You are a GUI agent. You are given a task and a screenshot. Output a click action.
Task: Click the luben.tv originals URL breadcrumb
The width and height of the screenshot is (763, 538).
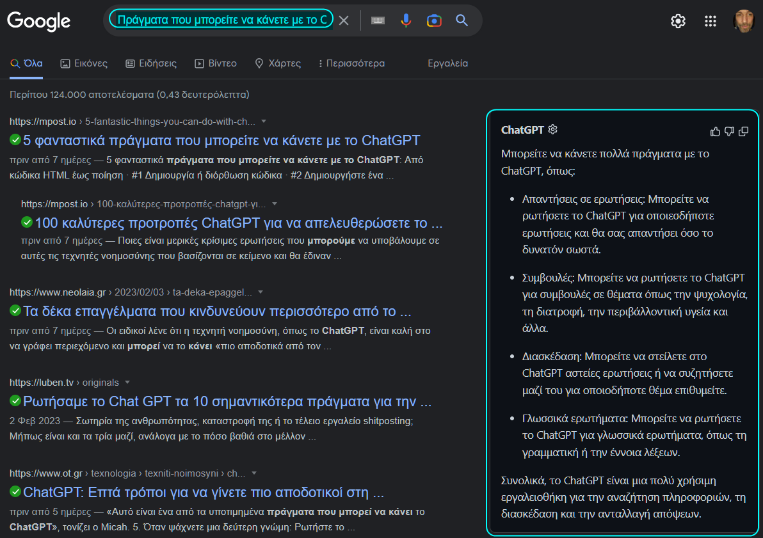point(64,383)
